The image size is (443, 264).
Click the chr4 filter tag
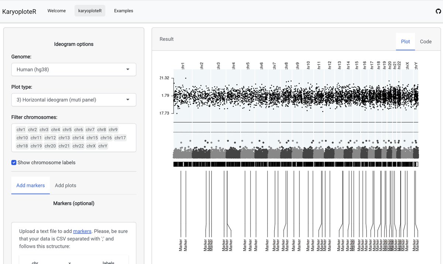[56, 130]
